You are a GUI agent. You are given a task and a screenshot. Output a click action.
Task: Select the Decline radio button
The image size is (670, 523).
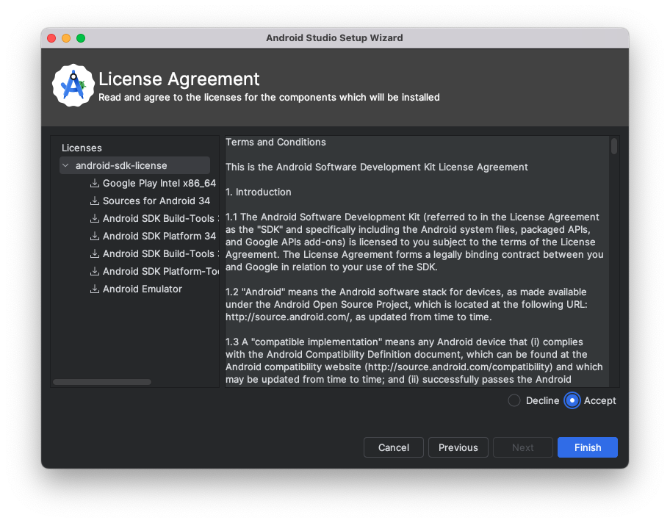(x=514, y=400)
